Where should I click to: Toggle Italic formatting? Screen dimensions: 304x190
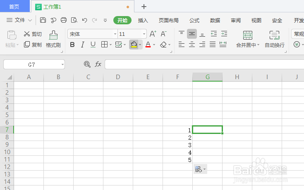[83, 45]
